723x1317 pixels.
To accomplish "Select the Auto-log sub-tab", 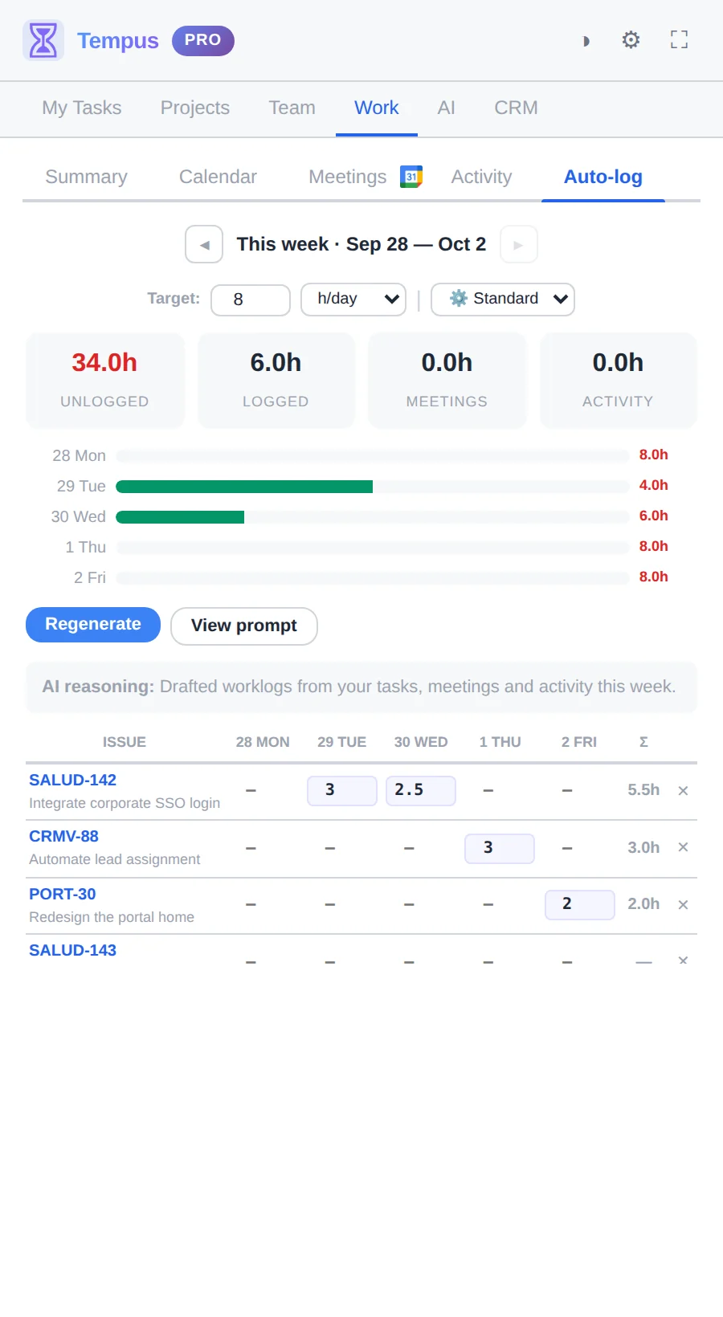I will coord(603,177).
